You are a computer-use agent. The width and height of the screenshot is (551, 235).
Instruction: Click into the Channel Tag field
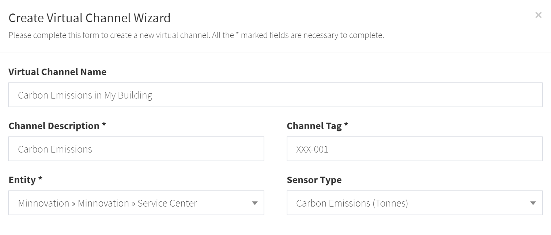click(x=415, y=149)
